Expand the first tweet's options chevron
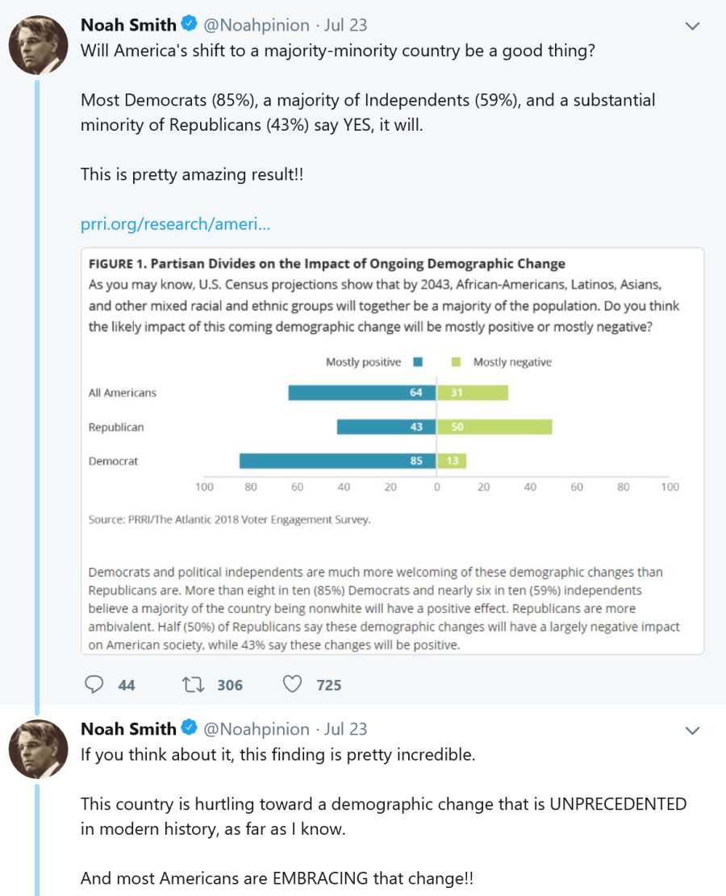The width and height of the screenshot is (726, 896). point(691,26)
